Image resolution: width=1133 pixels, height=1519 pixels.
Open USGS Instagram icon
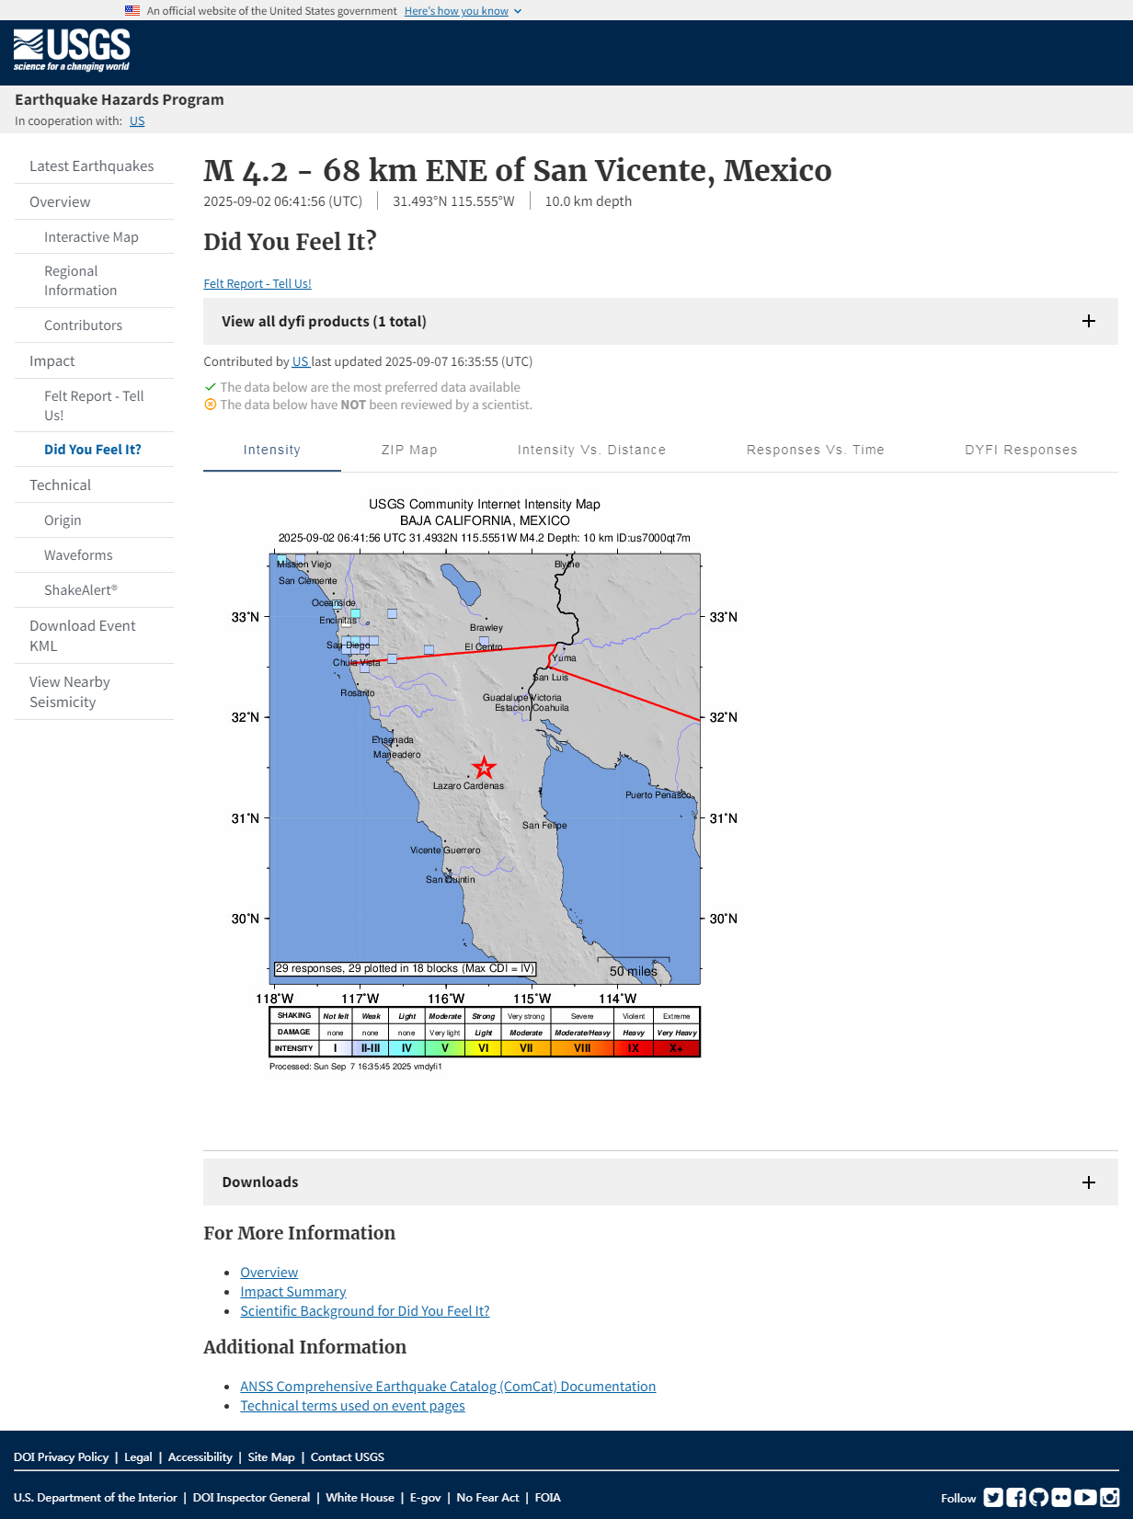pos(1110,1498)
